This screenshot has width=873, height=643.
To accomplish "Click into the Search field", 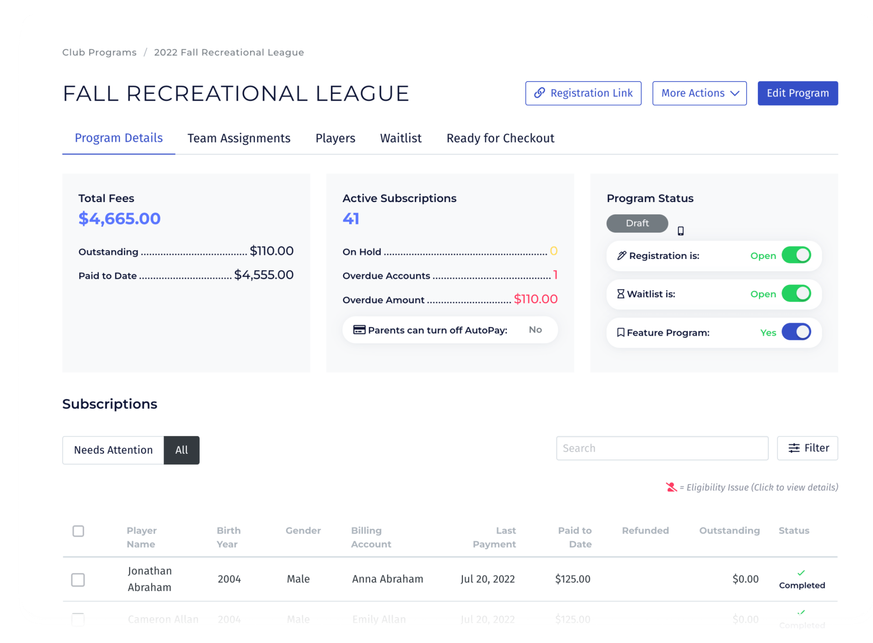I will (x=662, y=448).
